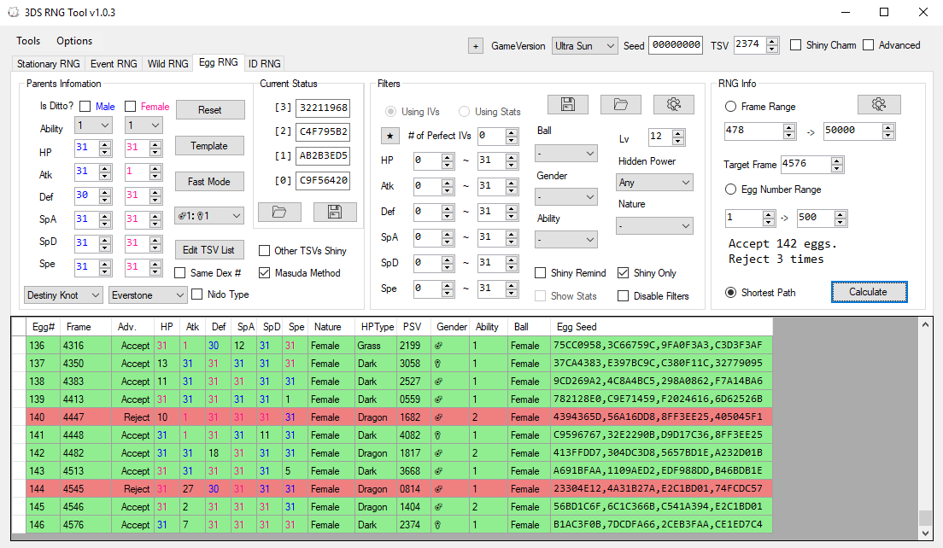
Task: Click the floppy disk save icon under Current Status
Action: 334,212
